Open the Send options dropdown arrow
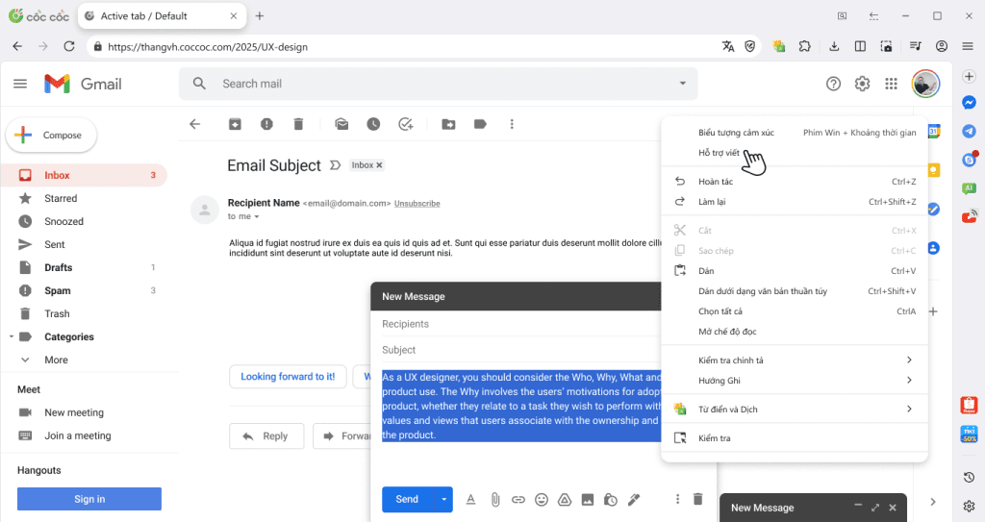The height and width of the screenshot is (522, 985). (443, 499)
